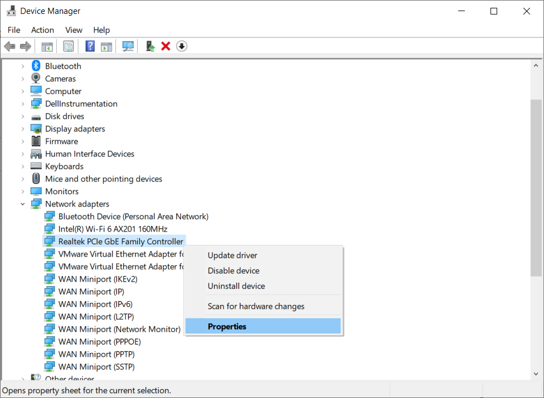Viewport: 544px width, 398px height.
Task: Select WAN Miniport (Network Monitor)
Action: point(119,329)
